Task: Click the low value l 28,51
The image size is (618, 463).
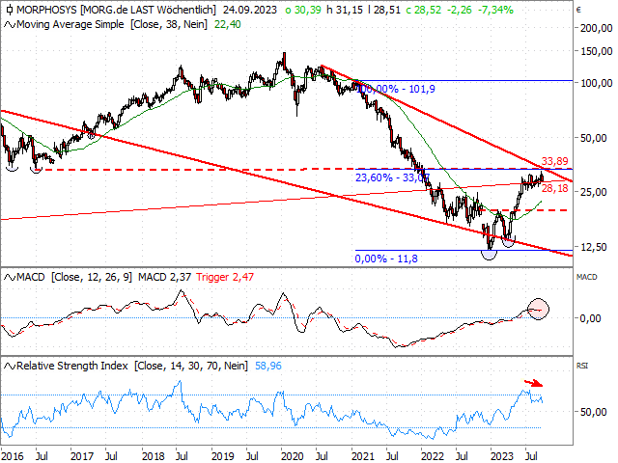Action: coord(384,10)
